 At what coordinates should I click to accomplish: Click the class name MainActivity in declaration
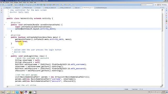[x=27, y=19]
